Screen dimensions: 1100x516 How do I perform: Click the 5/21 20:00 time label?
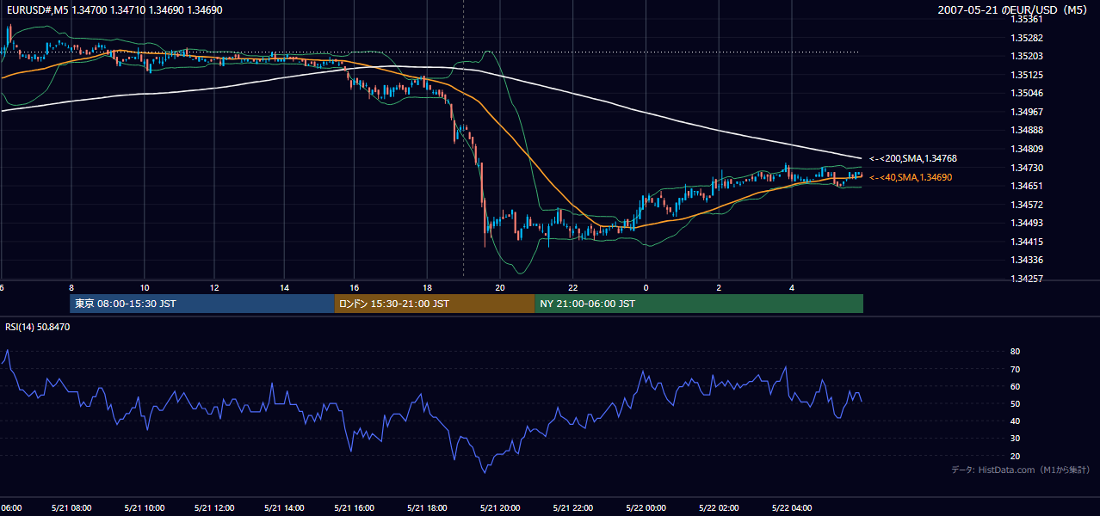pos(498,508)
